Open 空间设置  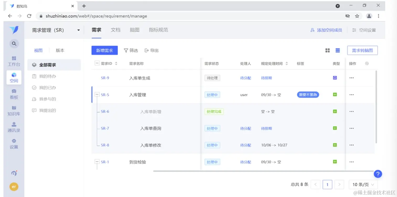click(364, 30)
